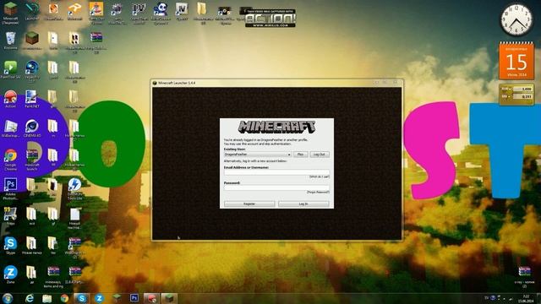Image resolution: width=541 pixels, height=304 pixels.
Task: Open Zona from the taskbar
Action: pyautogui.click(x=99, y=298)
